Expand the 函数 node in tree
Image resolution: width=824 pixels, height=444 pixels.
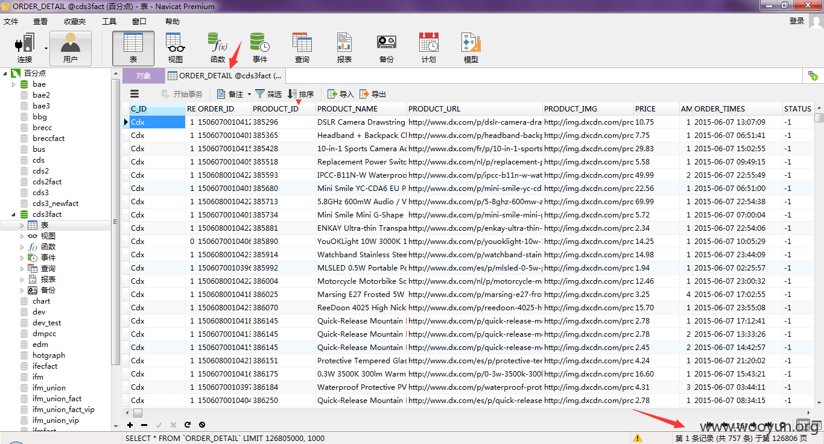(22, 247)
